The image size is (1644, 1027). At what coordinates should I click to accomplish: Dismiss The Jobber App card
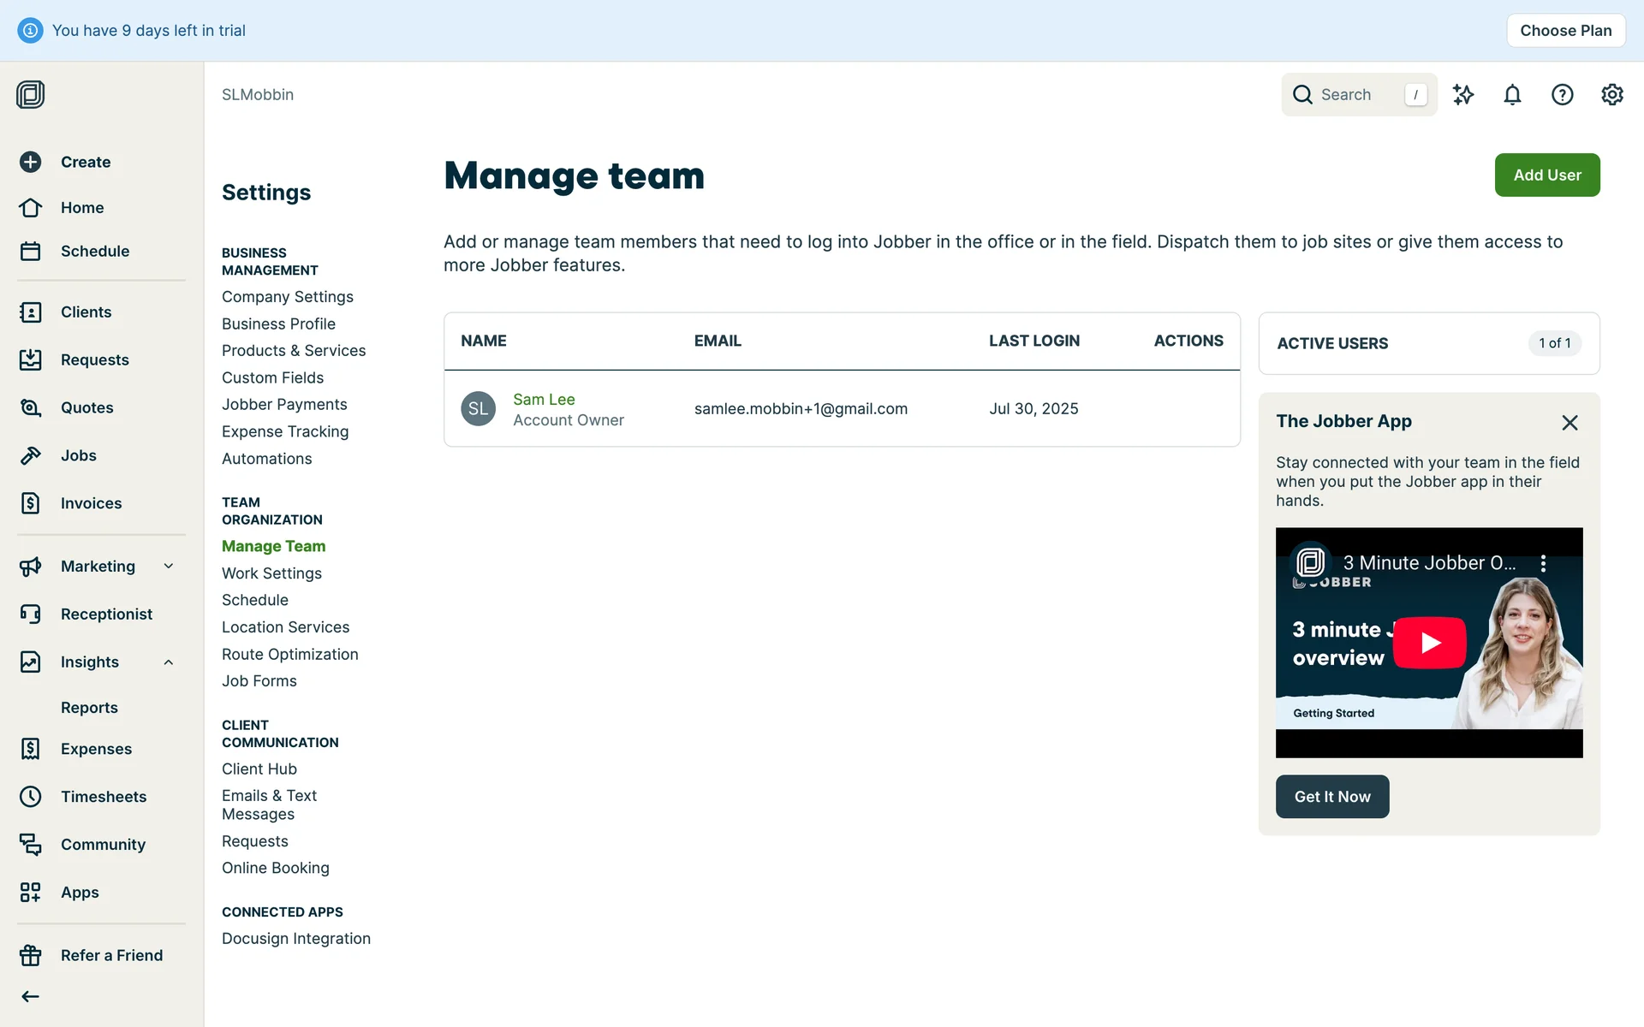(x=1569, y=423)
